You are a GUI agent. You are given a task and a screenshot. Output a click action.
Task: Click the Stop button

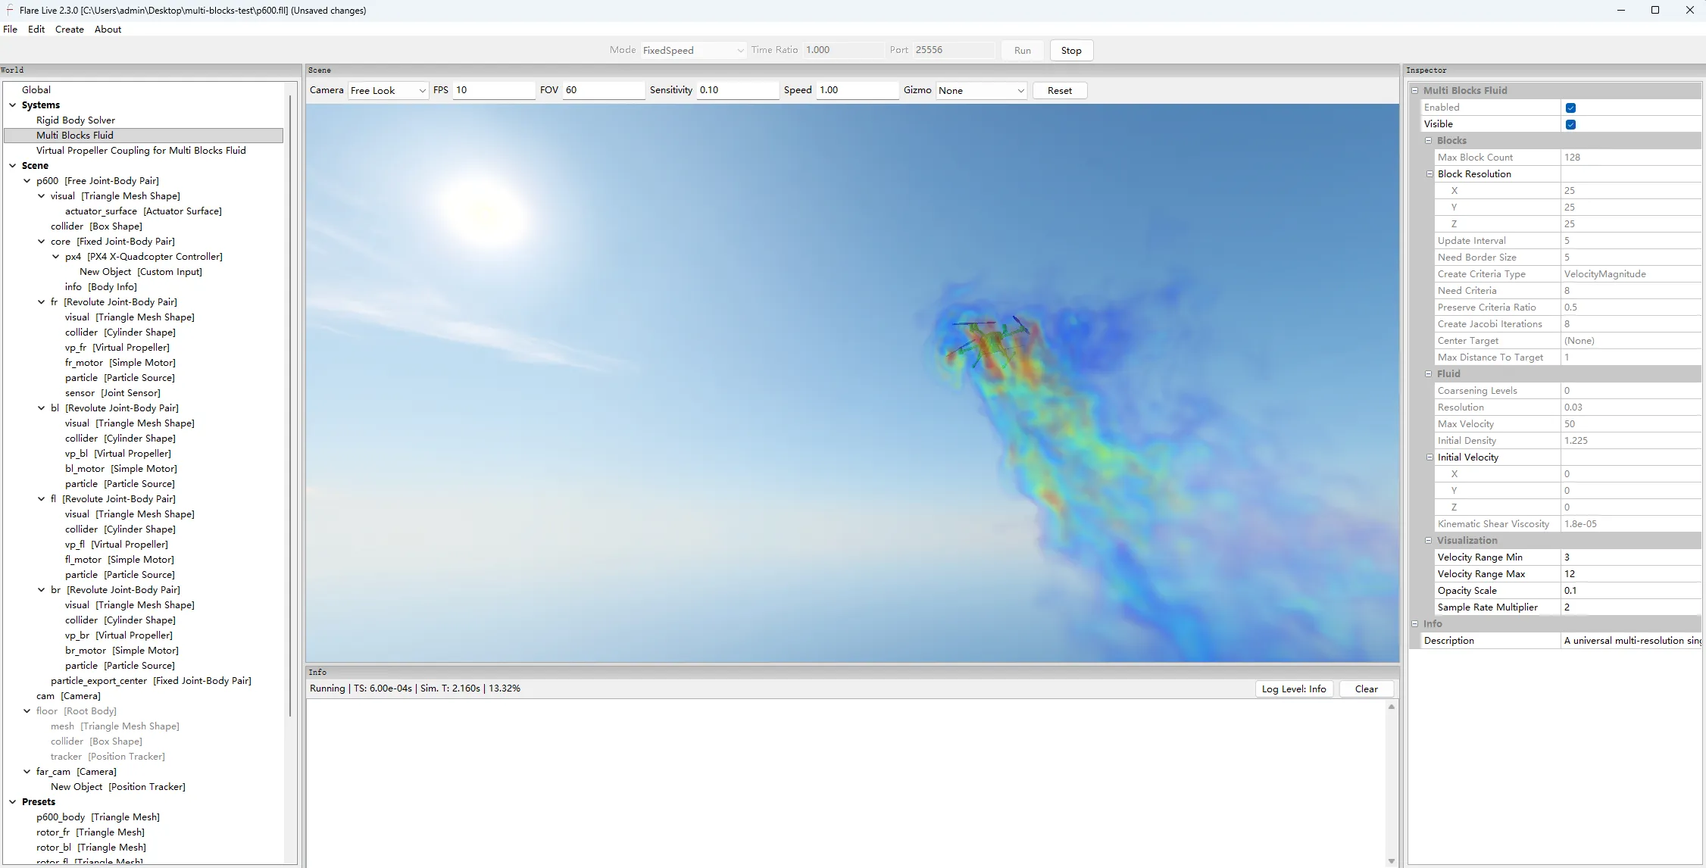(1070, 50)
